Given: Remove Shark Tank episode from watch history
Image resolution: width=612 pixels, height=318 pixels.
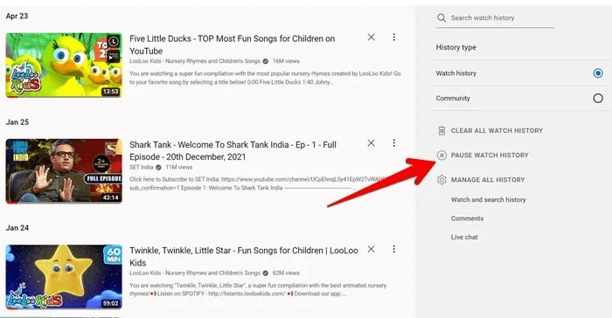Looking at the screenshot, I should point(372,143).
